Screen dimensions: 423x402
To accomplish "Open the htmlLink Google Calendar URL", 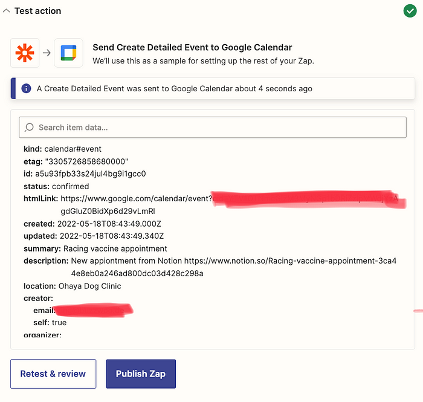I will [x=136, y=198].
